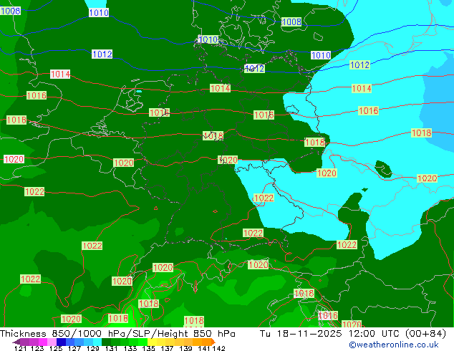
Task: Pick the darkest green legend swatch
Action: [106, 342]
